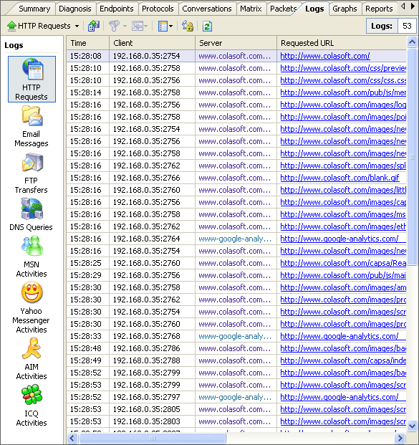The image size is (419, 445).
Task: Click the tab strip scroll-left arrow
Action: [403, 6]
